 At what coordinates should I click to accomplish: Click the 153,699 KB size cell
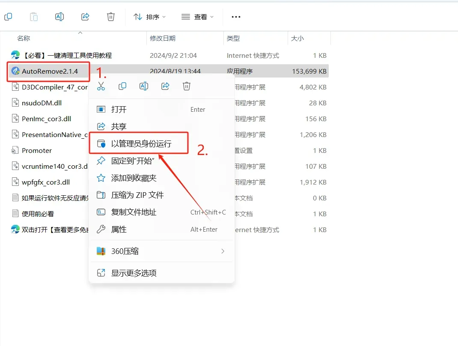[309, 72]
